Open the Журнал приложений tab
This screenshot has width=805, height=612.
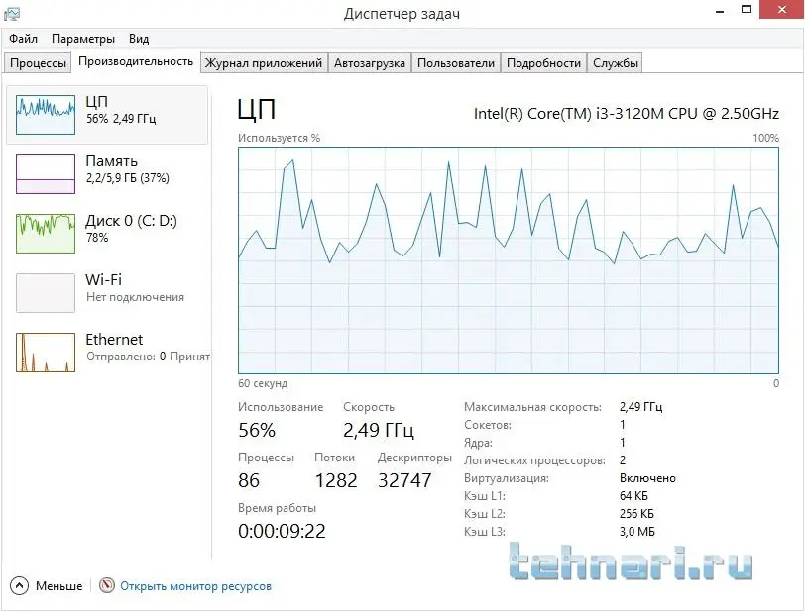(x=264, y=63)
